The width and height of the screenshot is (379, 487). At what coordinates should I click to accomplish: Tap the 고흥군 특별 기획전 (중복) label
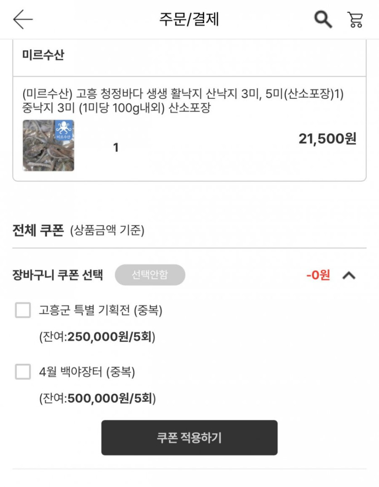(100, 311)
